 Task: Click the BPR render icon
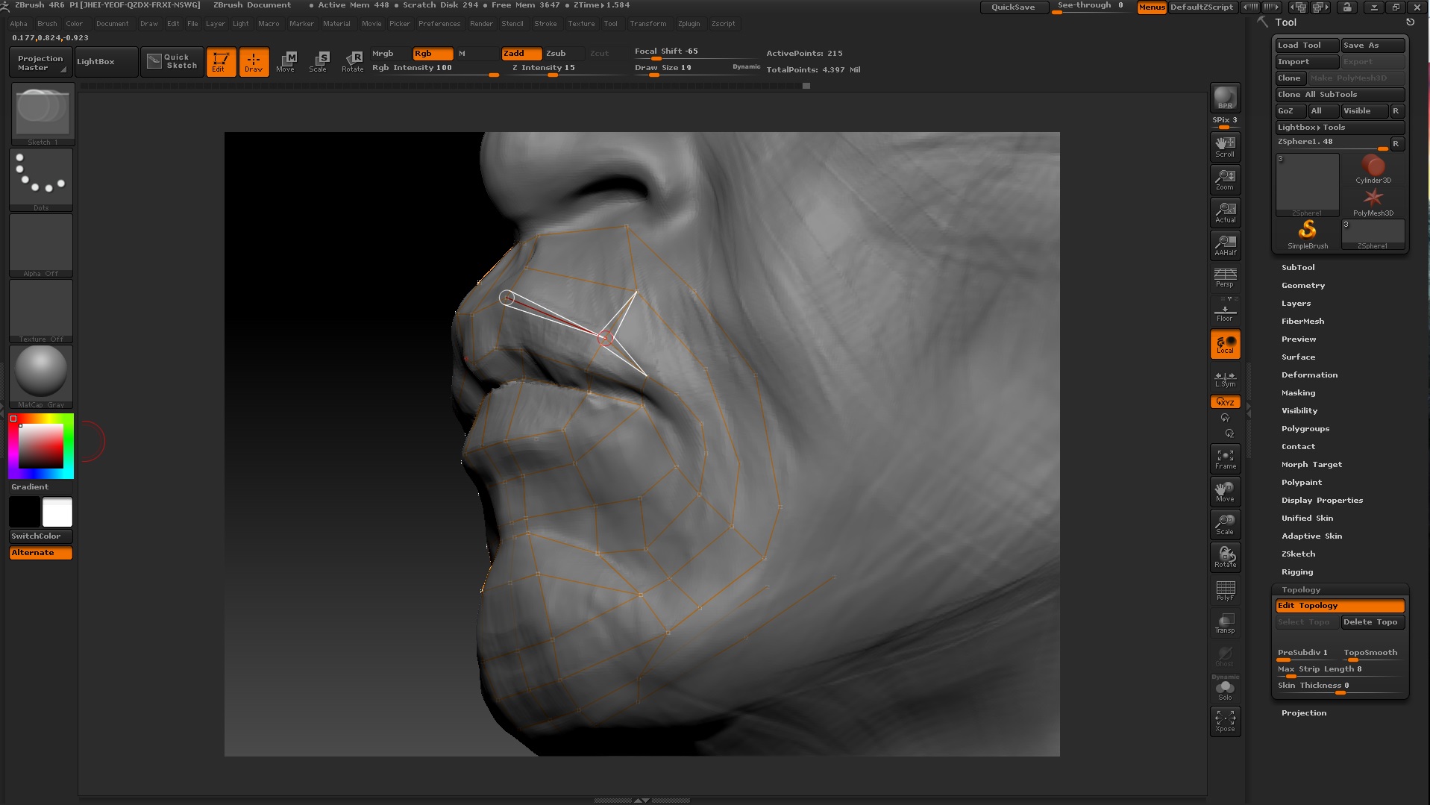(1225, 98)
